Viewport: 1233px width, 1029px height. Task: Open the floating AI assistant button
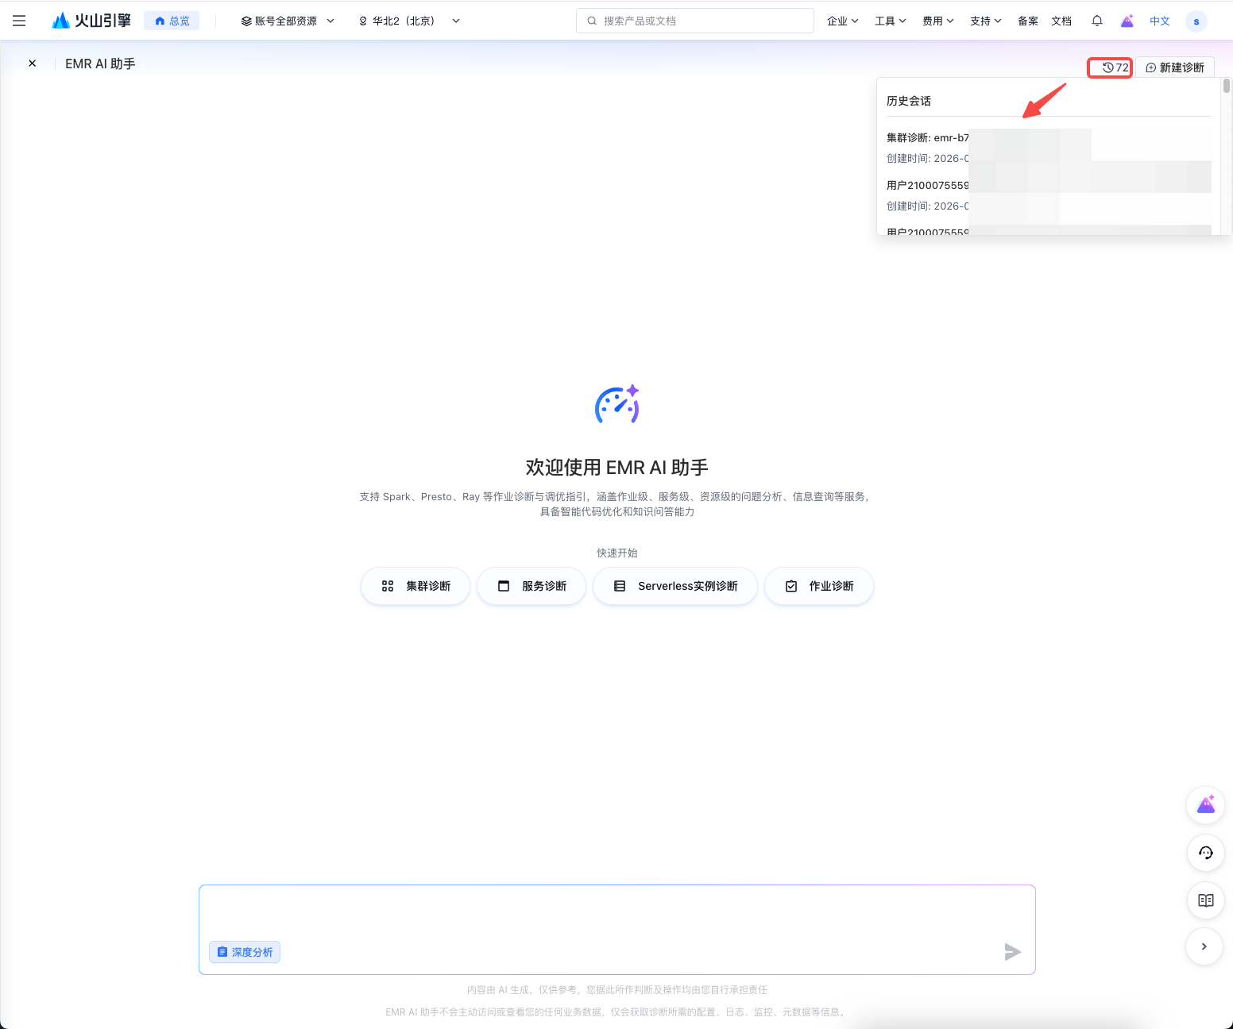pyautogui.click(x=1205, y=805)
